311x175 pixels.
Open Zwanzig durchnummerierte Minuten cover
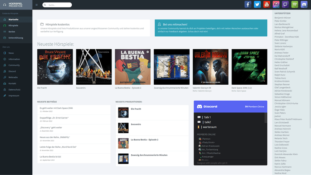coord(171,67)
